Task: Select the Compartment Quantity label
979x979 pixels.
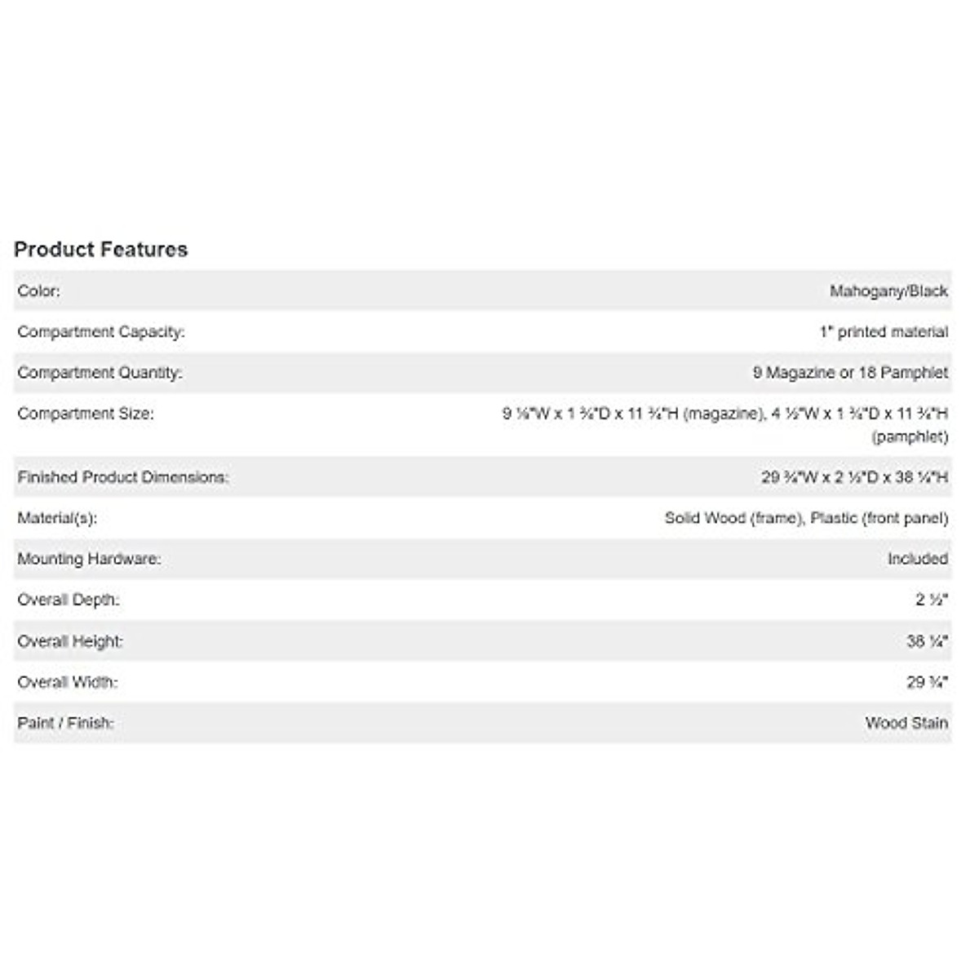Action: tap(100, 373)
